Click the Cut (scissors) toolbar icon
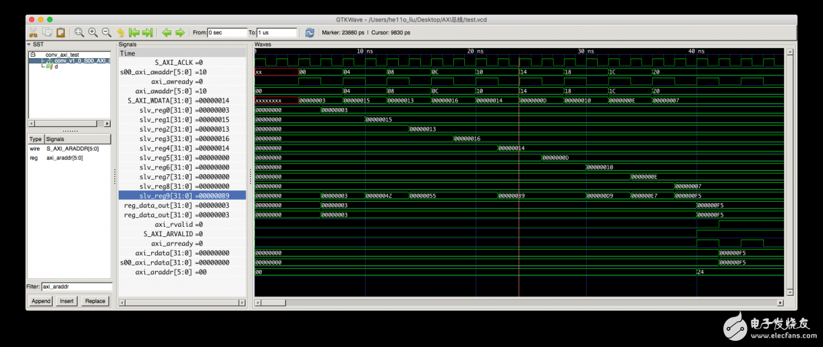The width and height of the screenshot is (823, 347). (x=33, y=32)
